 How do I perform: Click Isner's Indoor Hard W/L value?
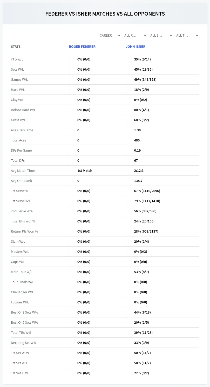click(x=141, y=110)
